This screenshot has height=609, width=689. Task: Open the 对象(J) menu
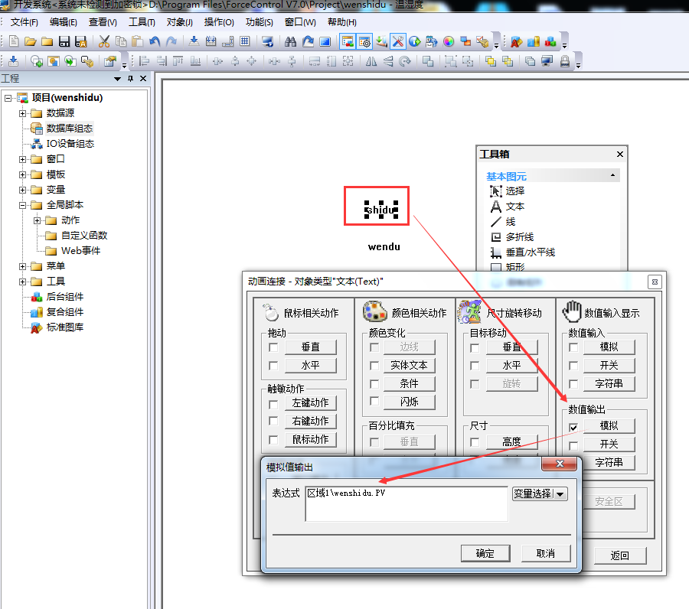pos(180,22)
